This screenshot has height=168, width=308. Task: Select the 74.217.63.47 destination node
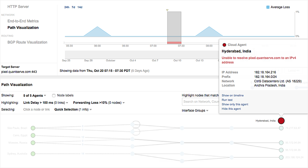tap(281, 128)
